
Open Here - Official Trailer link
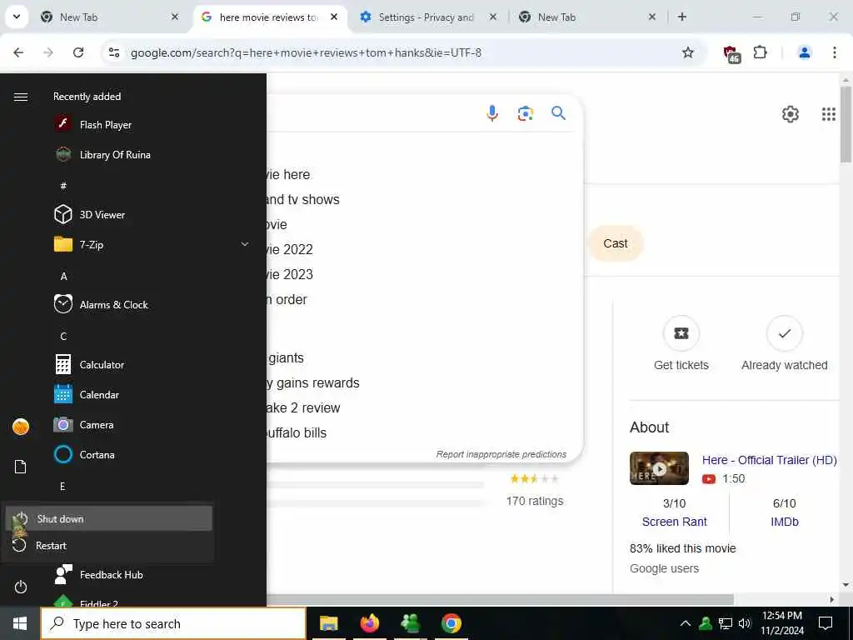tap(769, 460)
